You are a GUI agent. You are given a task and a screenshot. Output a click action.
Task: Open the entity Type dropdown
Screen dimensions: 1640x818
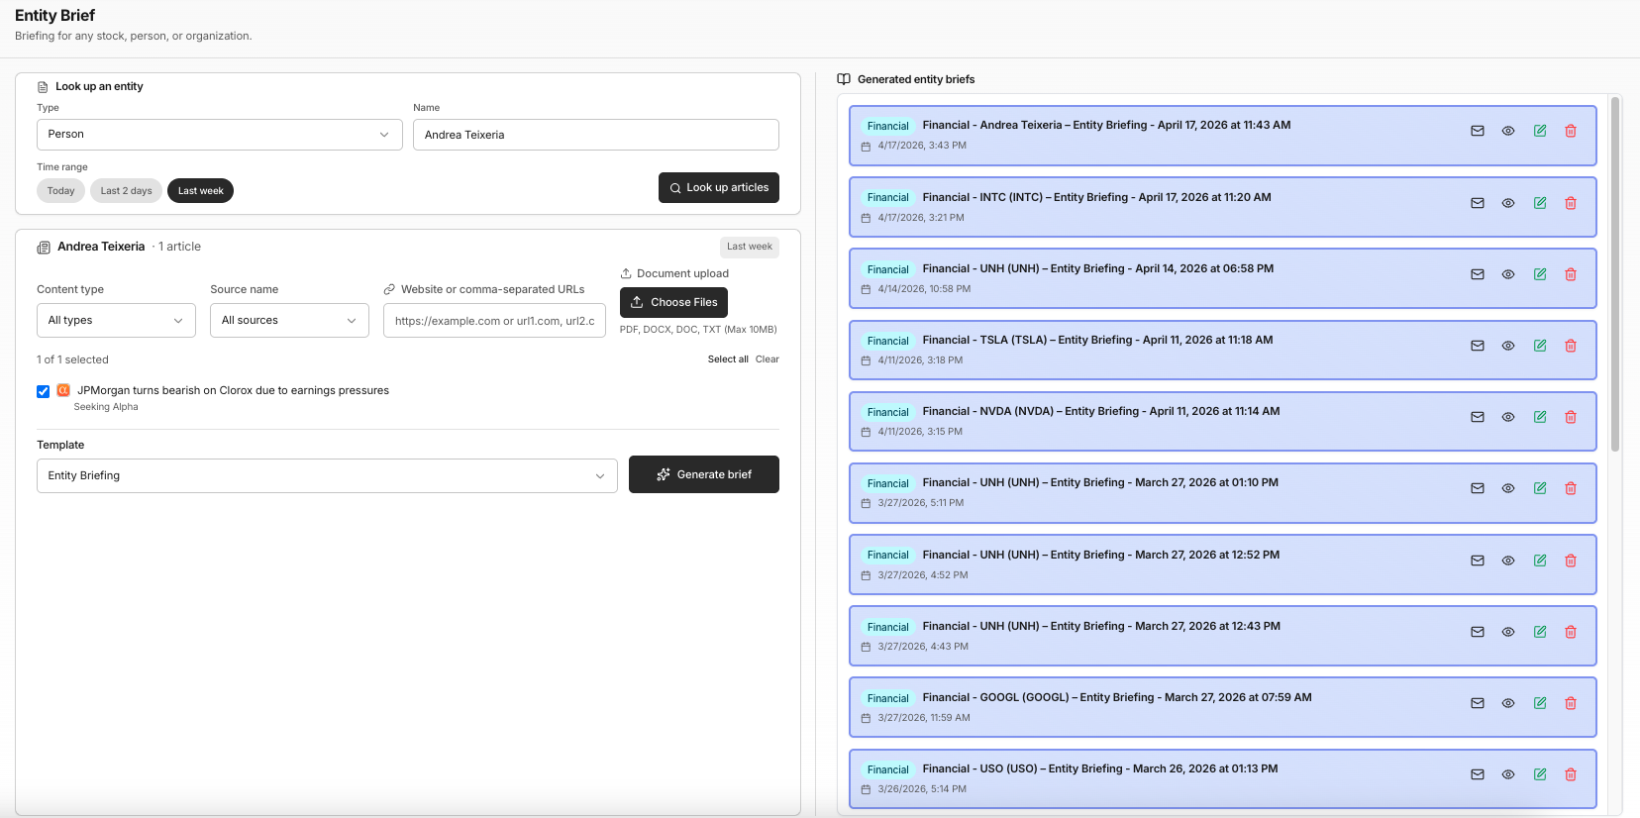pos(220,135)
